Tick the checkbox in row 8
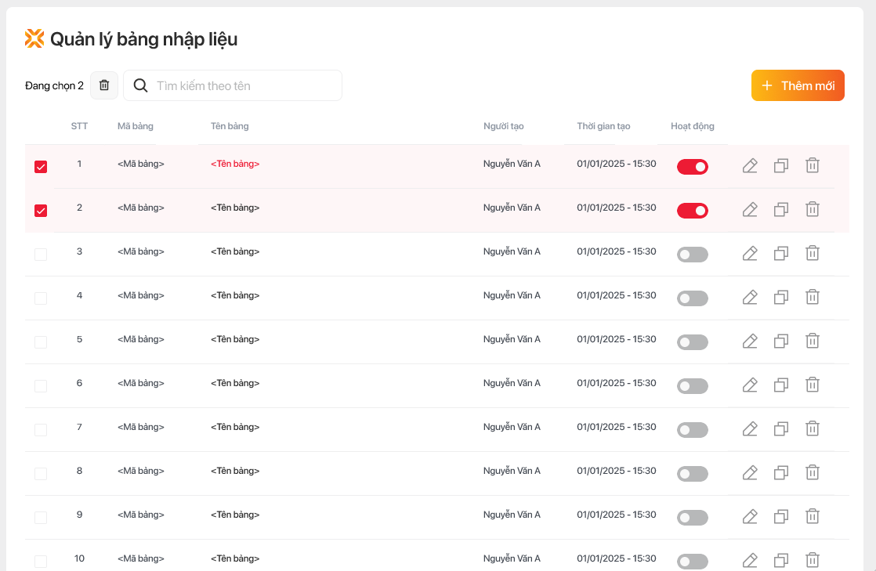The width and height of the screenshot is (876, 571). (x=41, y=474)
